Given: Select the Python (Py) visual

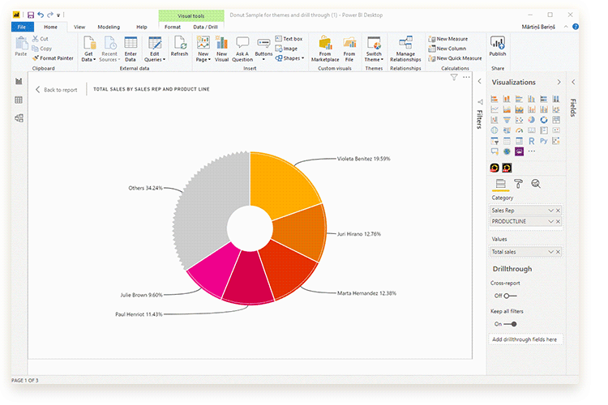Looking at the screenshot, I should pos(544,141).
